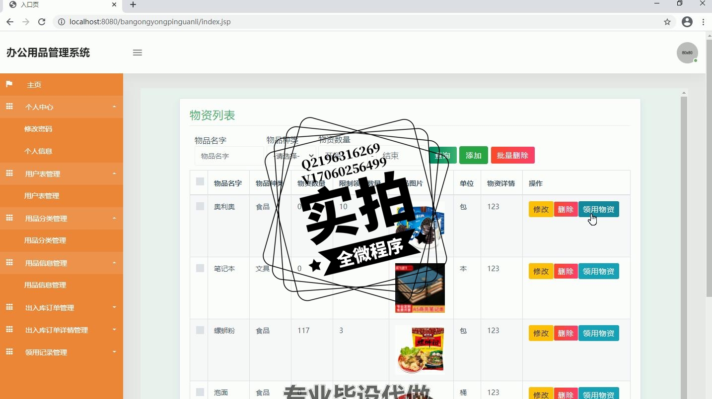Click the green 添加 button
The width and height of the screenshot is (712, 399).
(474, 155)
